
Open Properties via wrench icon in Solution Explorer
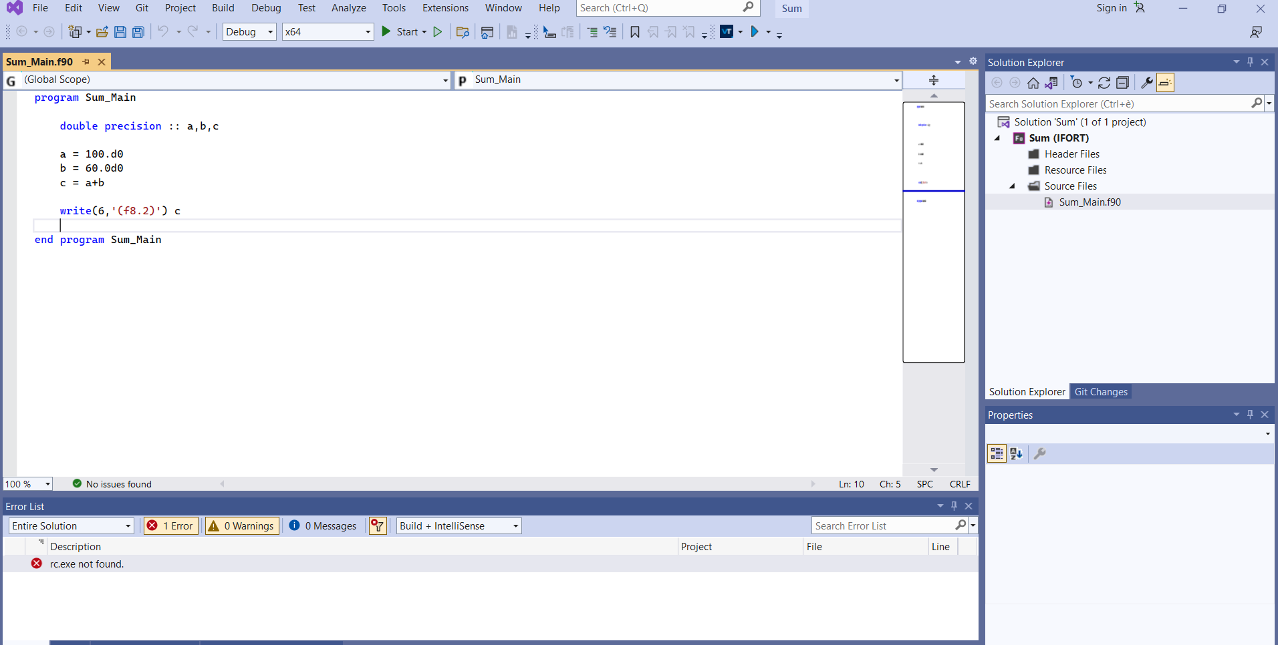(x=1147, y=83)
